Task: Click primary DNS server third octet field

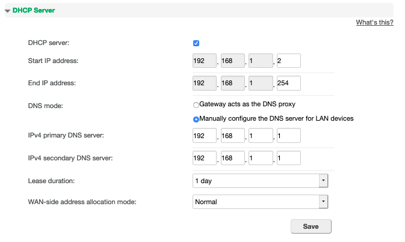Action: point(261,136)
